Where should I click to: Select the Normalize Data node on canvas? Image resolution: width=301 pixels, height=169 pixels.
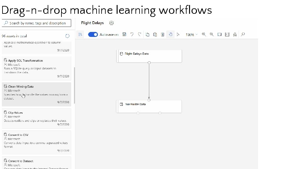pyautogui.click(x=149, y=106)
